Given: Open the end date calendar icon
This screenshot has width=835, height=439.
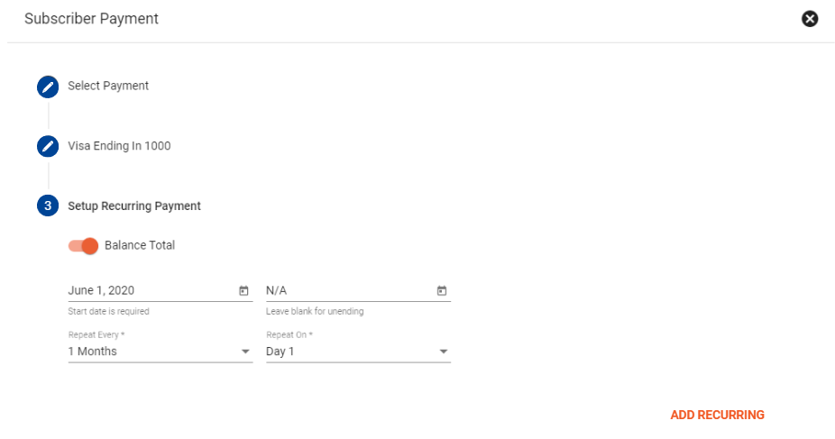Looking at the screenshot, I should (442, 290).
